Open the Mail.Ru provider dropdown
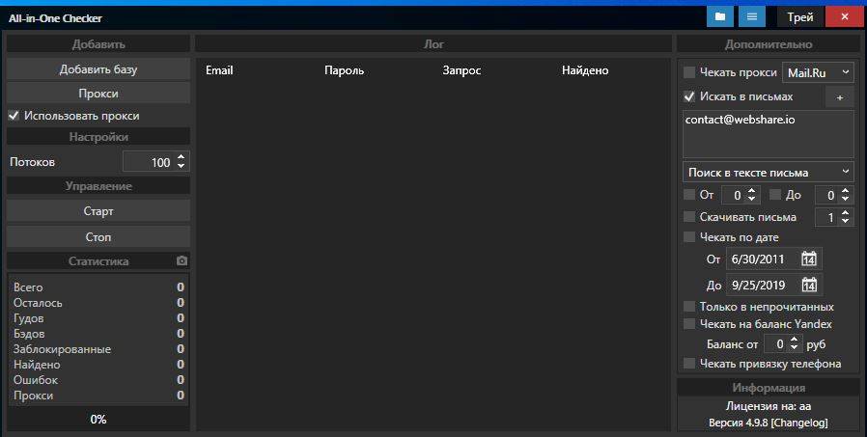This screenshot has height=437, width=867. click(818, 72)
